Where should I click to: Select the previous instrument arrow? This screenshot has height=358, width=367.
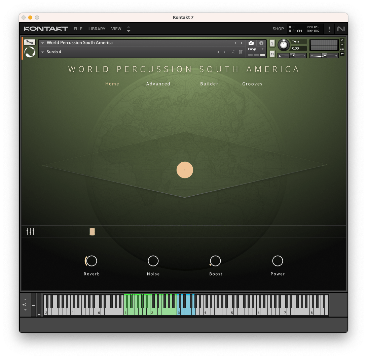(x=235, y=43)
